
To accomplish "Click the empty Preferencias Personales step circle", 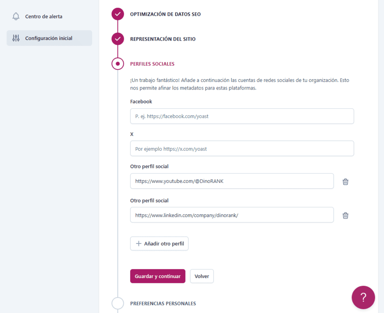I will pyautogui.click(x=117, y=303).
